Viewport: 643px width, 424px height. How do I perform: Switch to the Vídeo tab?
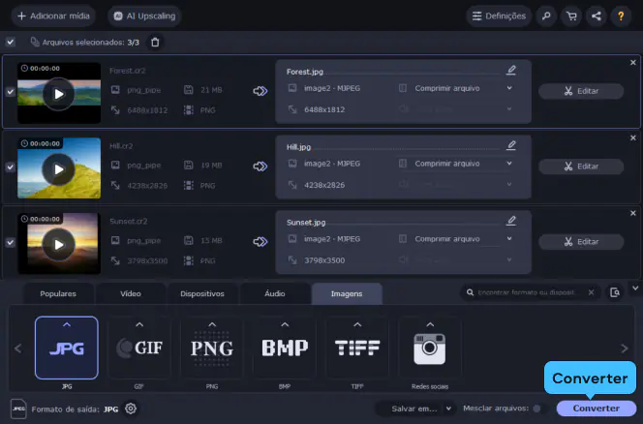tap(131, 293)
